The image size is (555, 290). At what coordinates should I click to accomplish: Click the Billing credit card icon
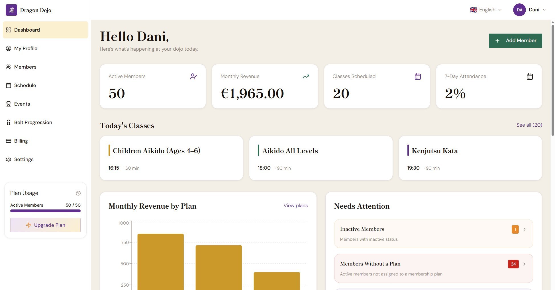(9, 141)
